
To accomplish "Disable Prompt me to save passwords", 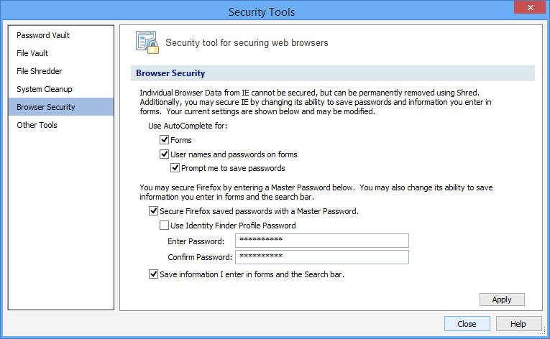I will click(x=175, y=168).
